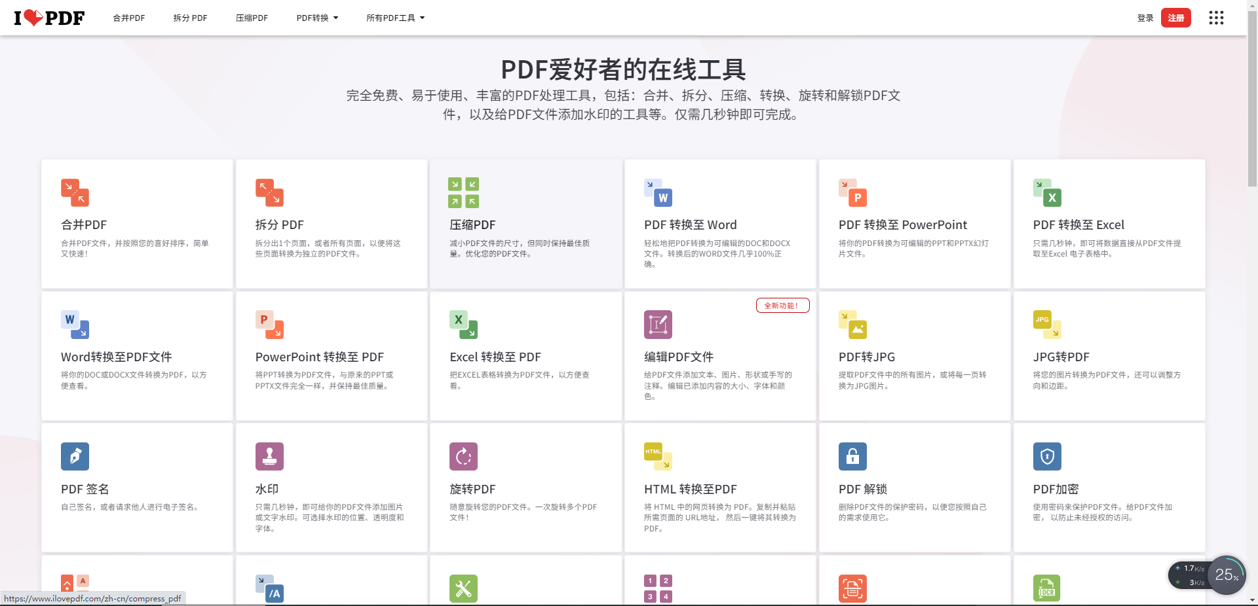Select 压缩PDF in the top navigation
Viewport: 1258px width, 606px height.
252,18
